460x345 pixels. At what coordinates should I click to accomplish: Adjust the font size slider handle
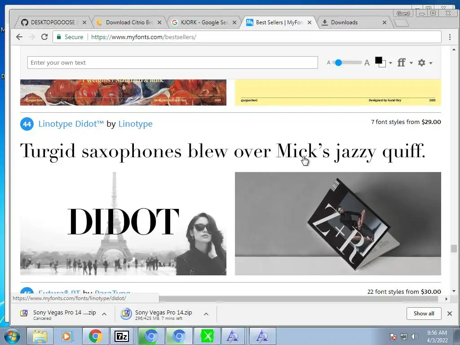(x=338, y=62)
